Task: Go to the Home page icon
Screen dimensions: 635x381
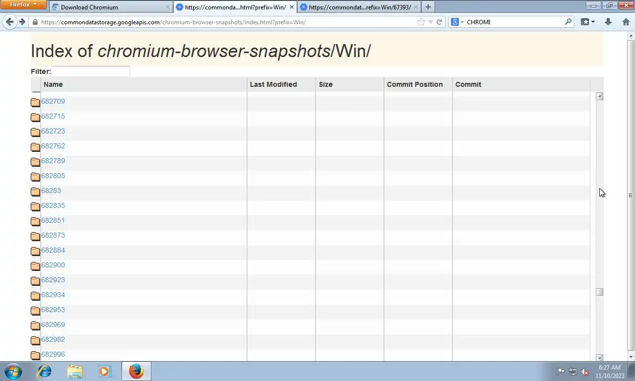Action: pos(626,22)
